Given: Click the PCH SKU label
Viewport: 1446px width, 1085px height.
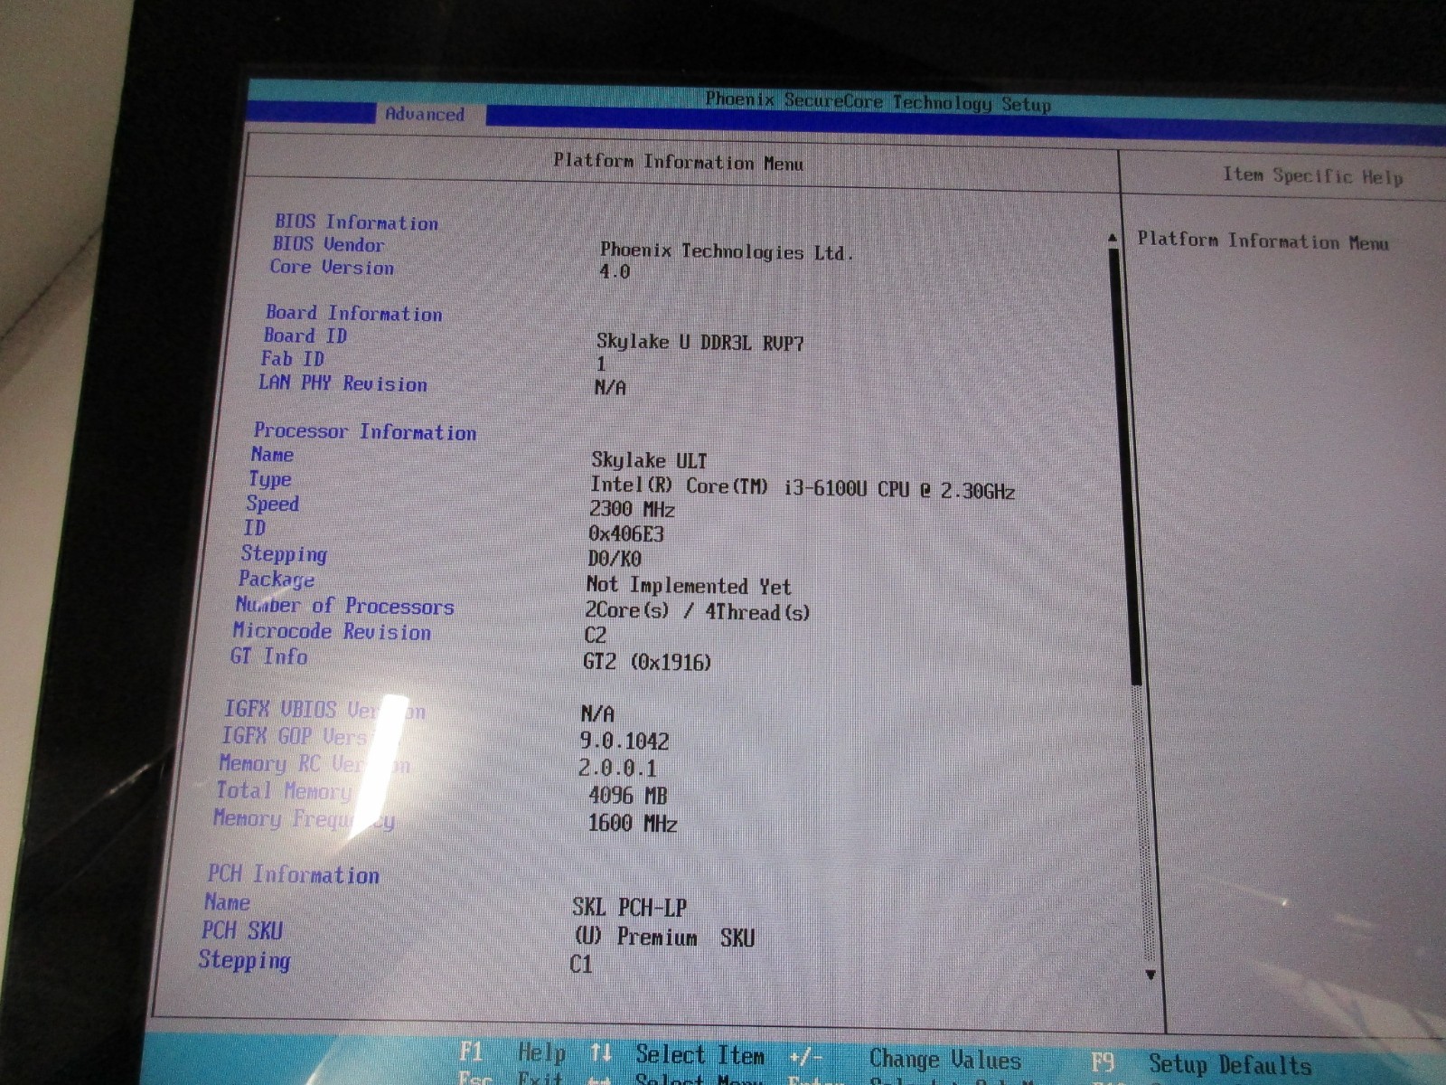Looking at the screenshot, I should [x=242, y=930].
